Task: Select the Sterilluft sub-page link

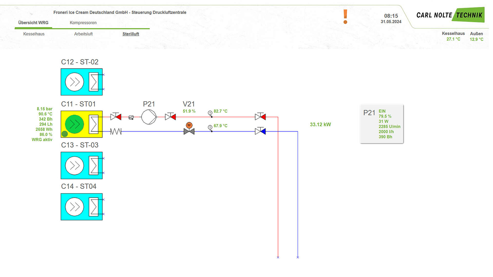Action: (x=131, y=34)
